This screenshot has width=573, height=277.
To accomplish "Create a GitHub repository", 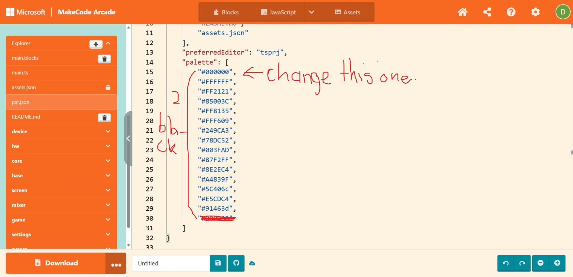I will coord(236,263).
